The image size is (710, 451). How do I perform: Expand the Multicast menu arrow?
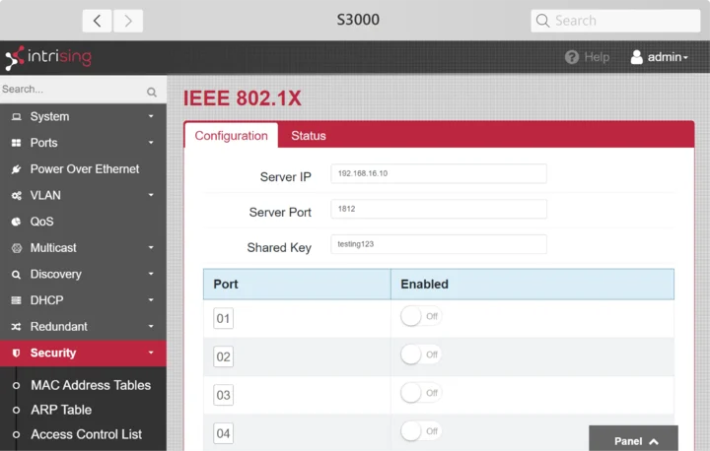pos(151,247)
